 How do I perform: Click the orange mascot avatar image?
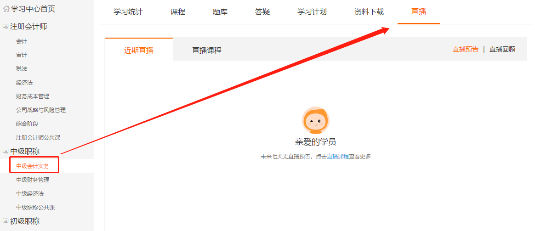point(316,120)
